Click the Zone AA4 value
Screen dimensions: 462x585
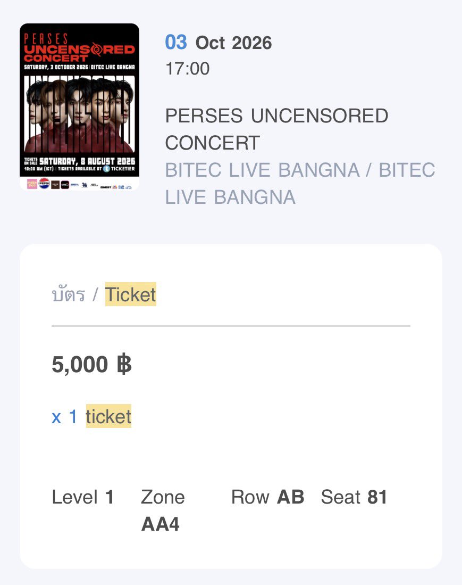[160, 524]
